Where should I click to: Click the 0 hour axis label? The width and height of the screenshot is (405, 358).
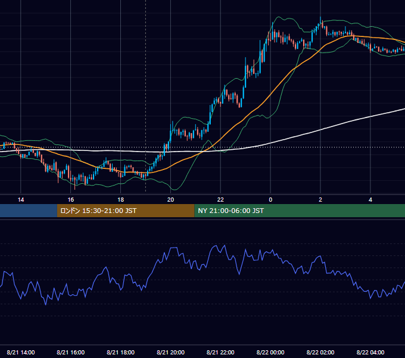270,200
